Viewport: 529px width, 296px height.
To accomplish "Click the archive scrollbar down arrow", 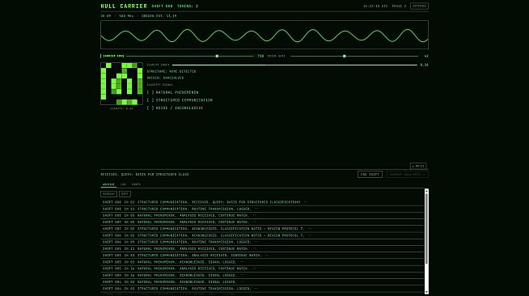I will click(426, 292).
